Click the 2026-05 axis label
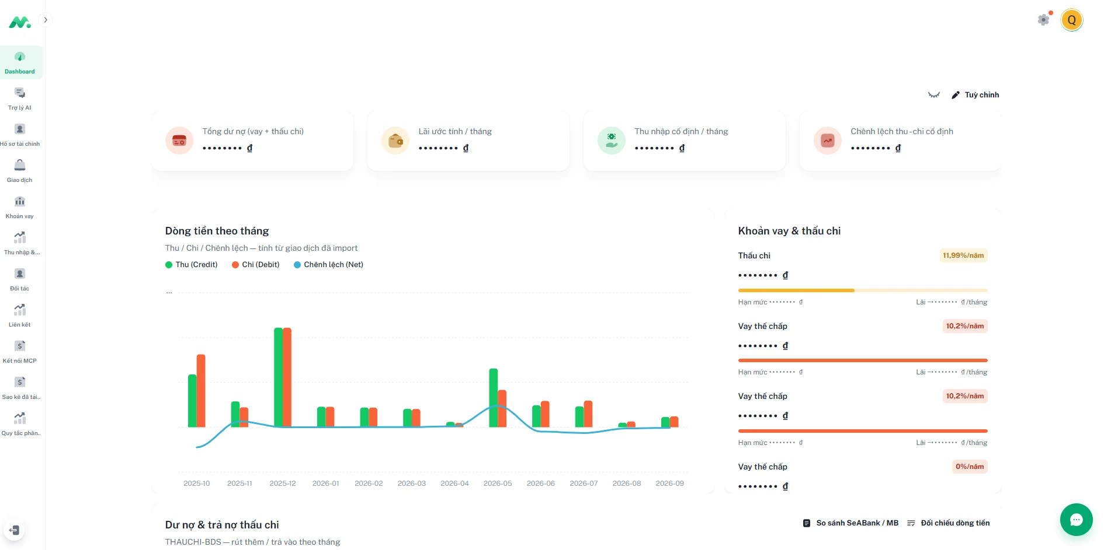Viewport: 1104px width, 550px height. [x=498, y=484]
